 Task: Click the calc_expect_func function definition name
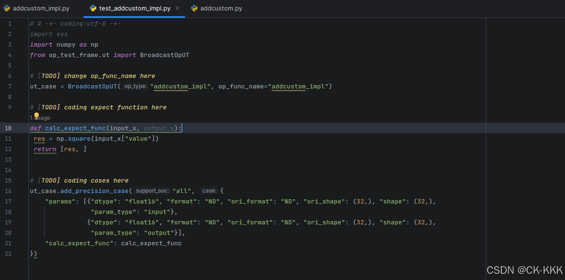75,128
